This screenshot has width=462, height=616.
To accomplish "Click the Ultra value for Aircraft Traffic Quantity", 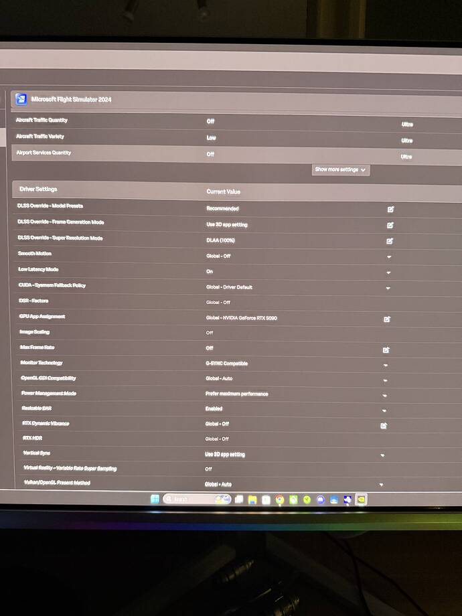I will [407, 124].
